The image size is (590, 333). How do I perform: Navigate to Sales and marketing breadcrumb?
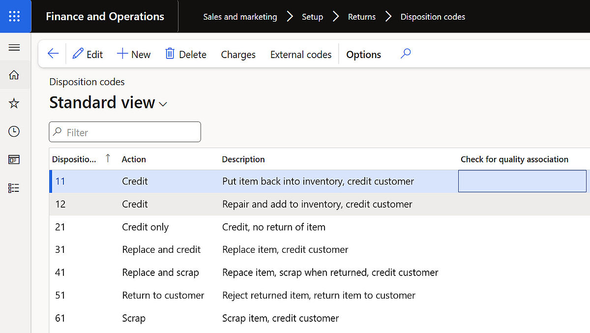pyautogui.click(x=239, y=16)
